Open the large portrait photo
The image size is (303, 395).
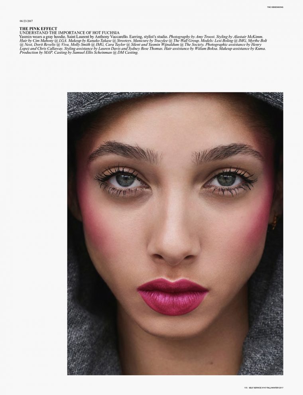click(175, 234)
